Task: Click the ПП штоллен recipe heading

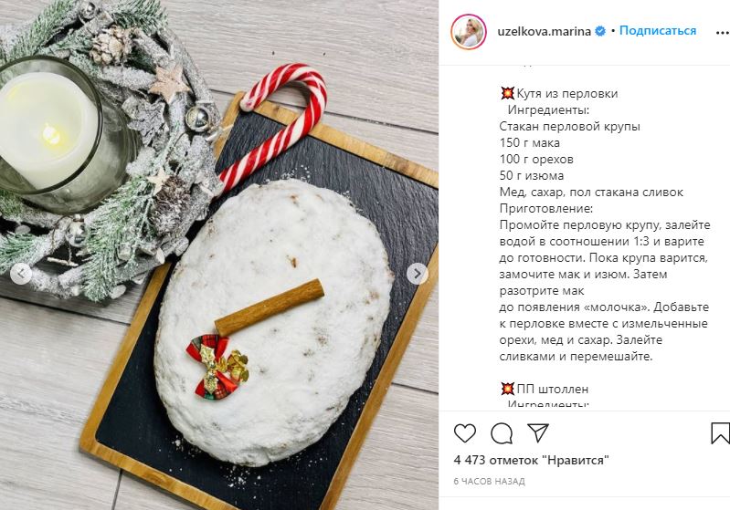Action: tap(552, 389)
